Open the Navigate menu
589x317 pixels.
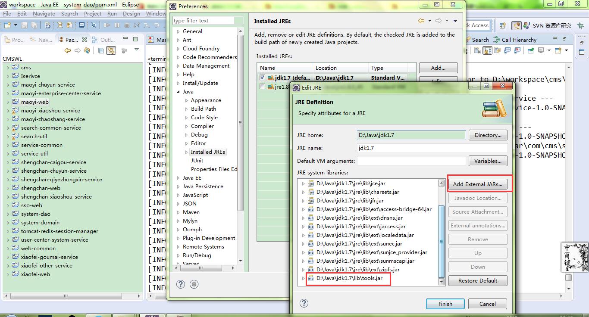tap(44, 13)
